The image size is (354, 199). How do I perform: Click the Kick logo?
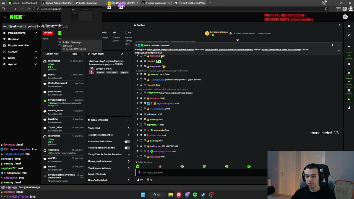coord(17,17)
